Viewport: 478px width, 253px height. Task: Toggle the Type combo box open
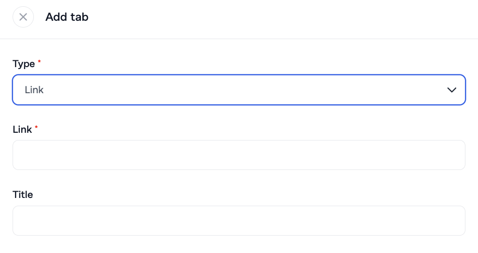click(x=239, y=90)
